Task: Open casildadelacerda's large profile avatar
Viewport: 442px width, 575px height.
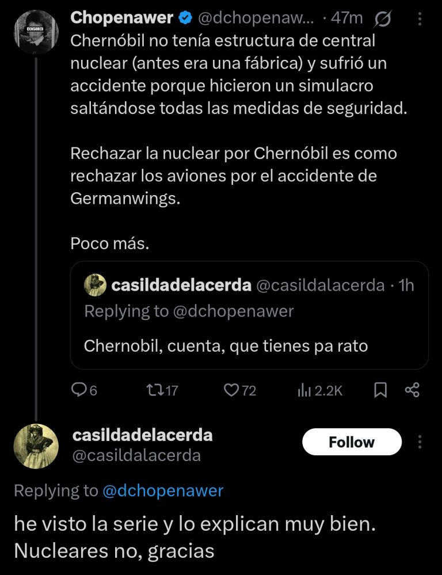Action: pyautogui.click(x=36, y=446)
